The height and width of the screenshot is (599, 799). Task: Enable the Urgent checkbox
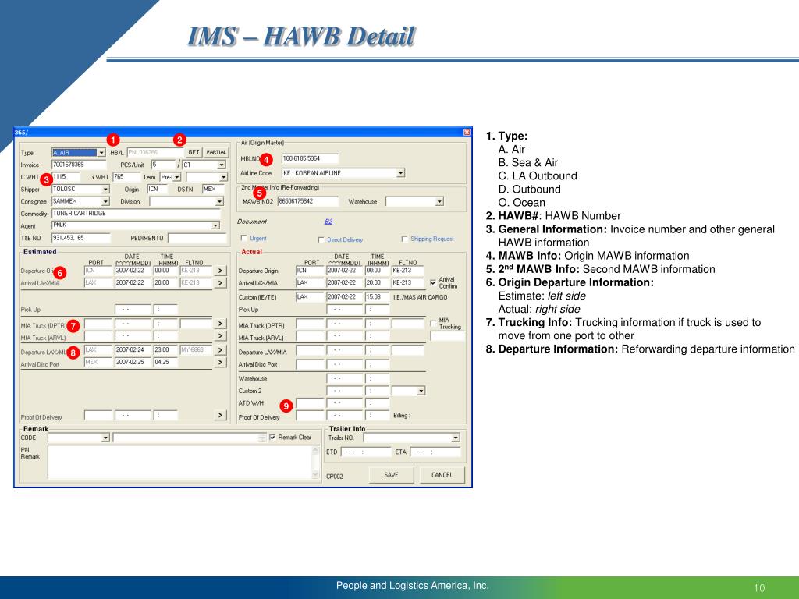[x=243, y=239]
